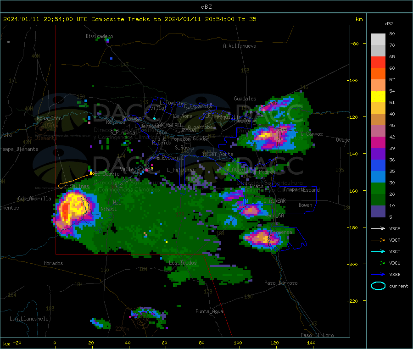Click the -160 km y-axis tick label
Viewport: 413px width, 349px height.
352,191
